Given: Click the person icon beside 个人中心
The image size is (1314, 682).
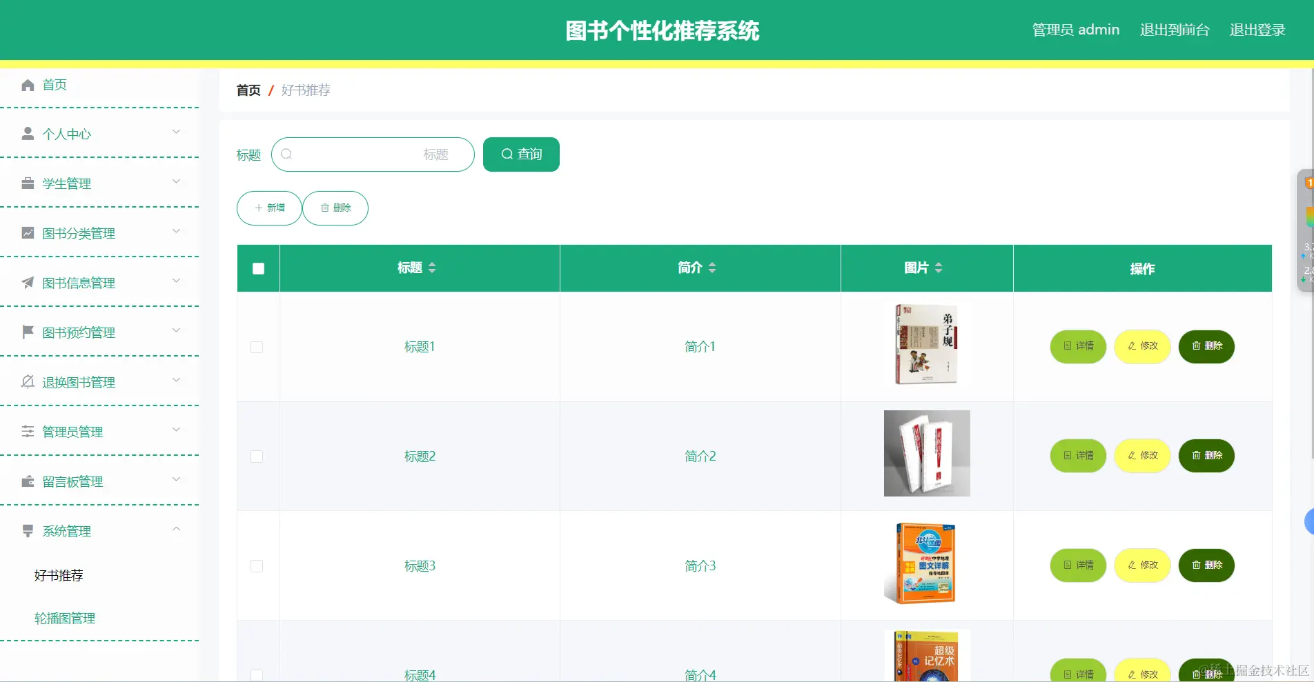Looking at the screenshot, I should (x=28, y=134).
